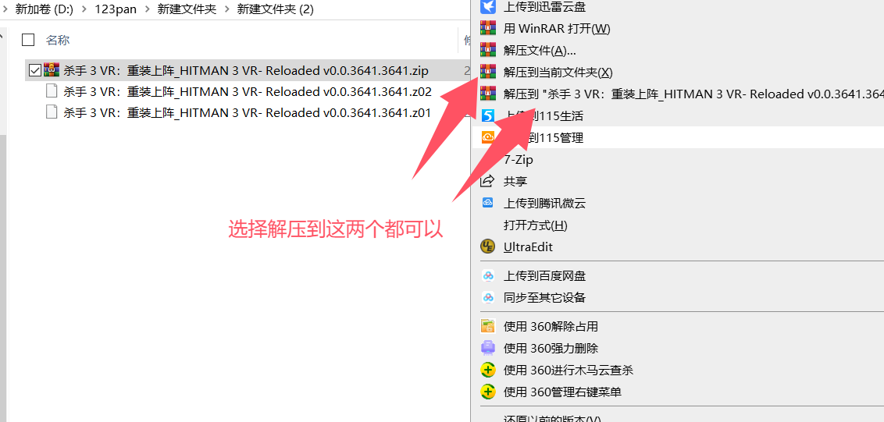This screenshot has height=422, width=884.
Task: Toggle the select-all checkbox next to 名称
Action: tap(28, 40)
